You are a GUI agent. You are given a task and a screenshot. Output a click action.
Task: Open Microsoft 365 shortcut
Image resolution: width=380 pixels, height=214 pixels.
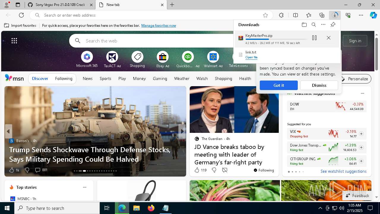pyautogui.click(x=87, y=60)
